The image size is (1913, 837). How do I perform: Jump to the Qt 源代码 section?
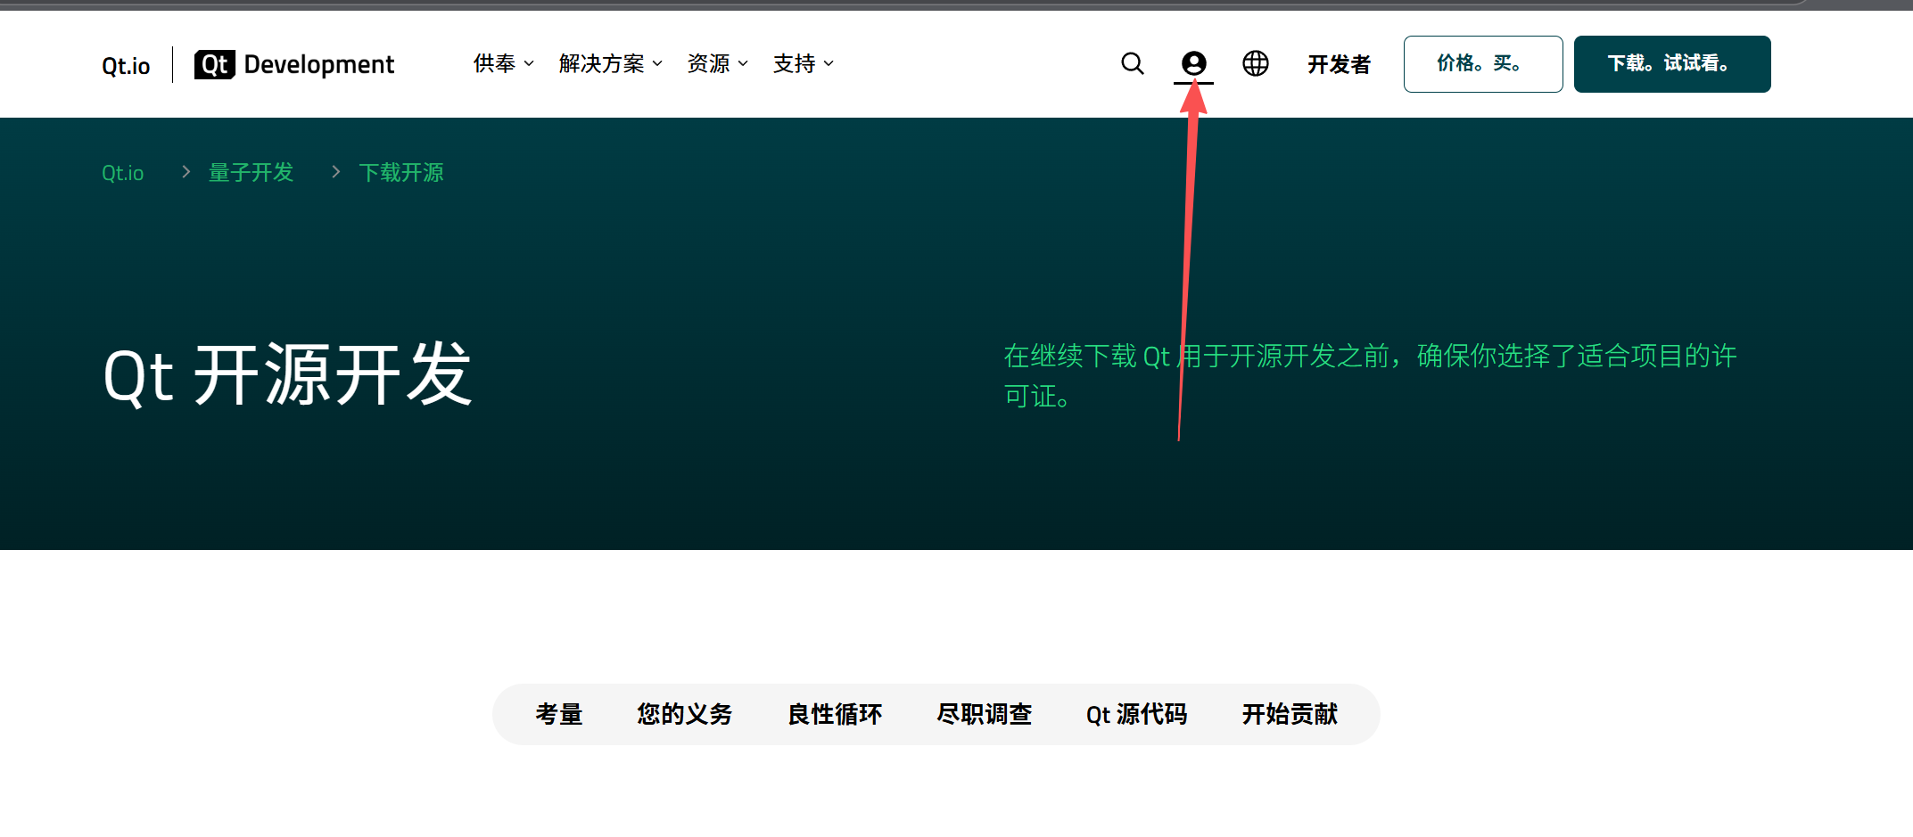click(1135, 714)
